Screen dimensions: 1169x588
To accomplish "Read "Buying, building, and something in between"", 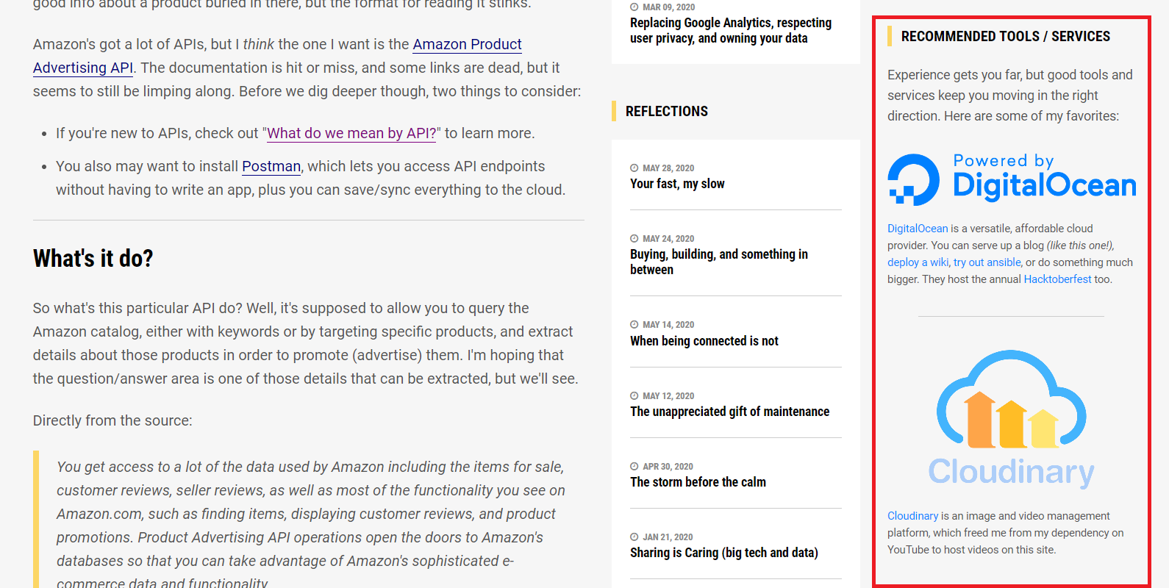I will point(719,262).
